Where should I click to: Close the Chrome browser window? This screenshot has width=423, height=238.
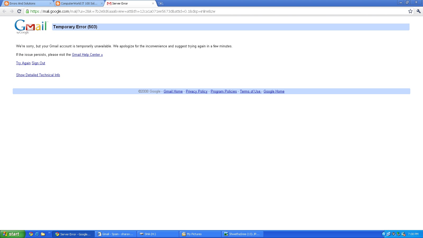pyautogui.click(x=416, y=2)
